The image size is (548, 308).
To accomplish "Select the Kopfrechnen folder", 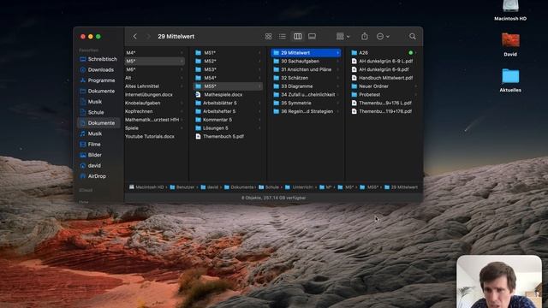I will click(154, 111).
